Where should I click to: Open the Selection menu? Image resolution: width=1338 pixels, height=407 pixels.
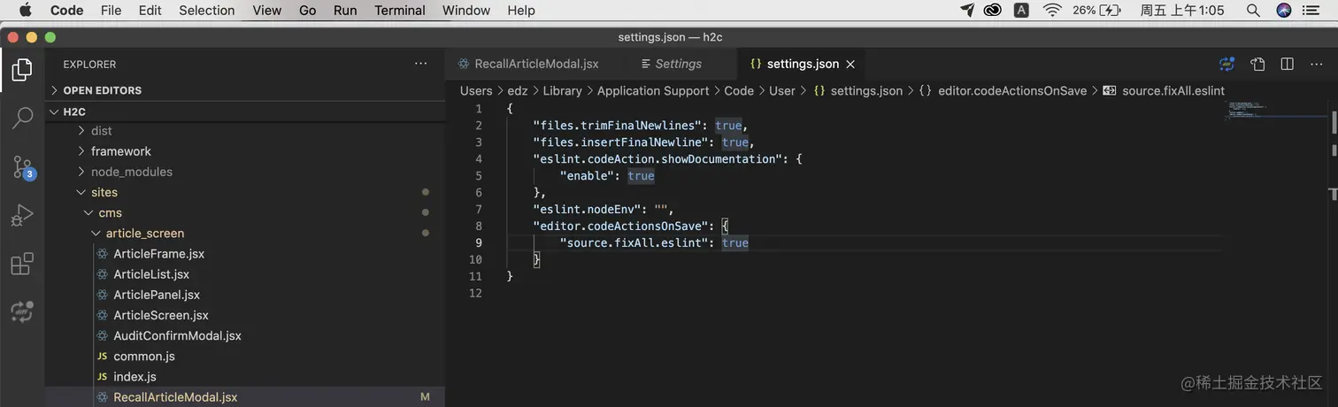click(x=207, y=11)
